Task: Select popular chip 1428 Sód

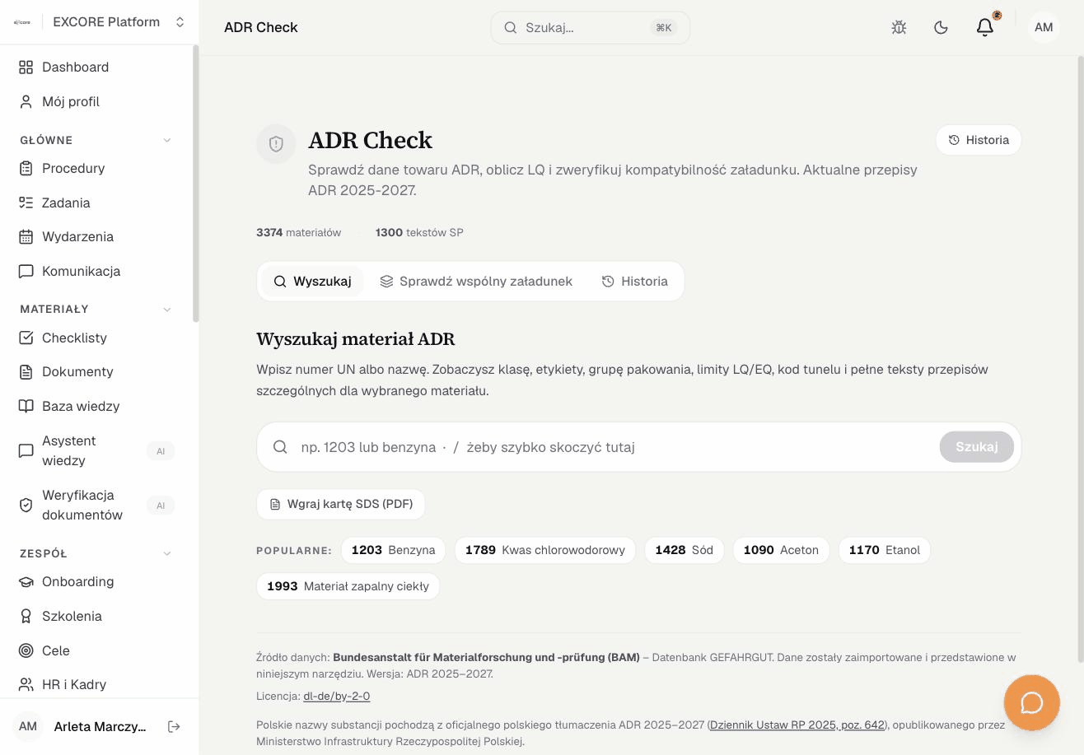Action: coord(685,550)
